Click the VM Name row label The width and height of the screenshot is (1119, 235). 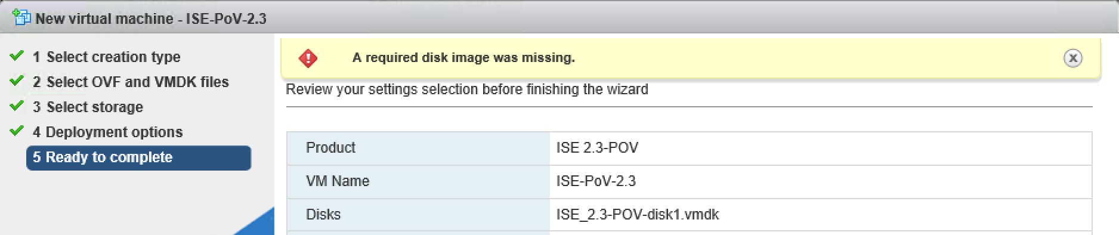click(338, 181)
